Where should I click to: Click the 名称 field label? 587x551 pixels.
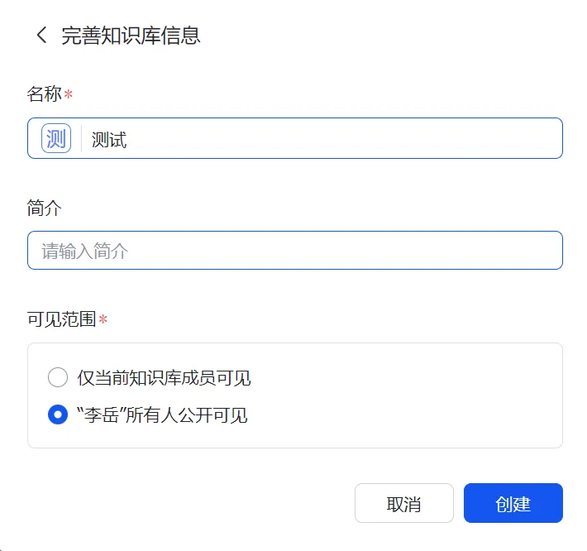[x=44, y=94]
